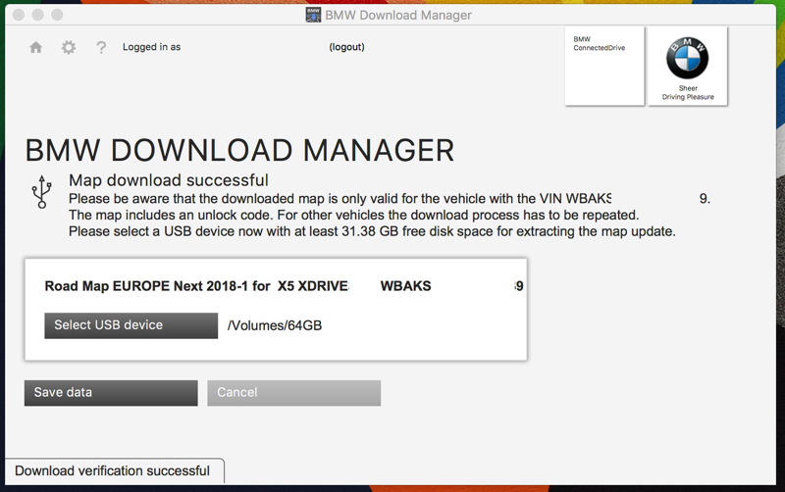Log out using the logout link

pos(346,47)
